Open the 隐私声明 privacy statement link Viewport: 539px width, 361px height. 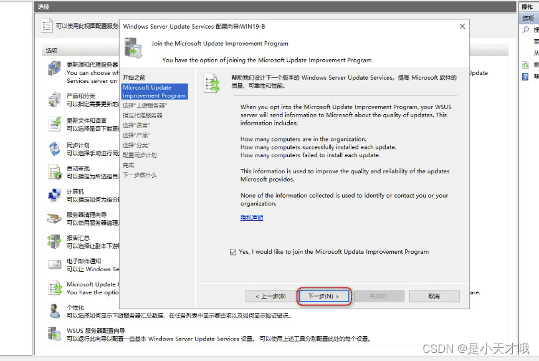click(252, 218)
